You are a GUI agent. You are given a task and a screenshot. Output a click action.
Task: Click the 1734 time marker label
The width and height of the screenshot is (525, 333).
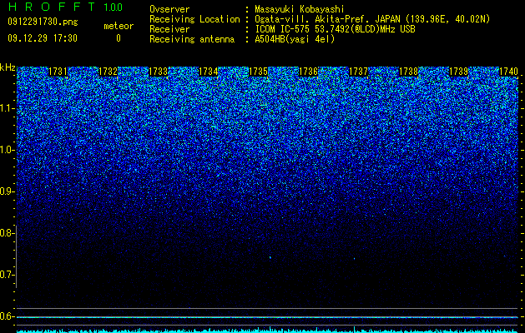[x=209, y=72]
